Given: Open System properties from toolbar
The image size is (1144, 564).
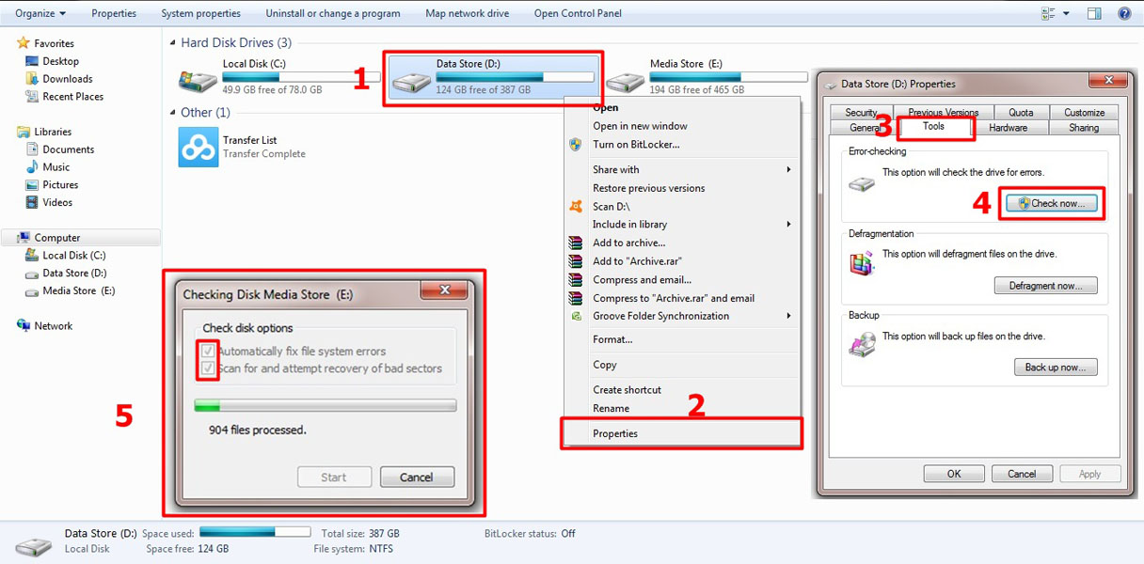Looking at the screenshot, I should 200,13.
